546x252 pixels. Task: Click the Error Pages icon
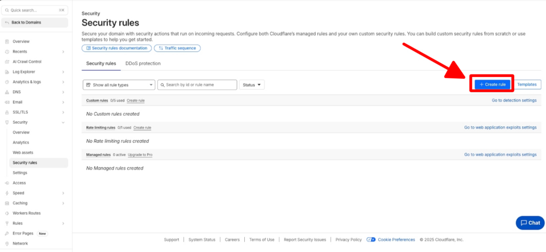(7, 233)
